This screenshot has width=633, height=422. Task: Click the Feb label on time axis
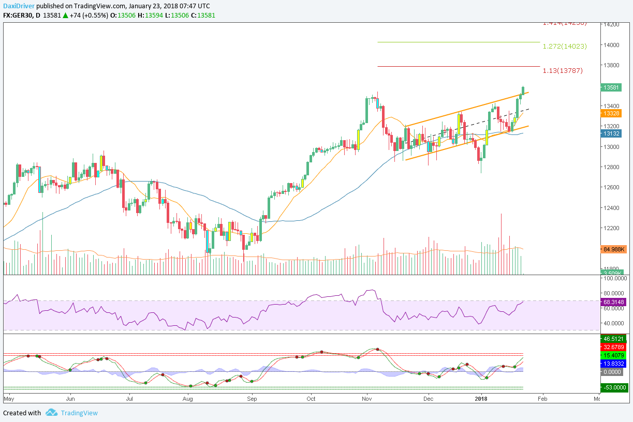542,399
